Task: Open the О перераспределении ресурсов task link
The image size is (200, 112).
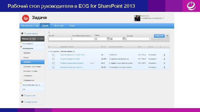Action: click(72, 63)
